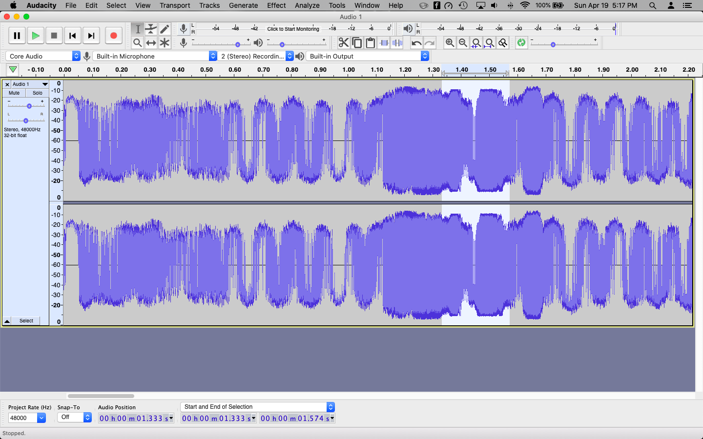The height and width of the screenshot is (439, 703).
Task: Click the green Play-at-Speed icon
Action: click(521, 43)
